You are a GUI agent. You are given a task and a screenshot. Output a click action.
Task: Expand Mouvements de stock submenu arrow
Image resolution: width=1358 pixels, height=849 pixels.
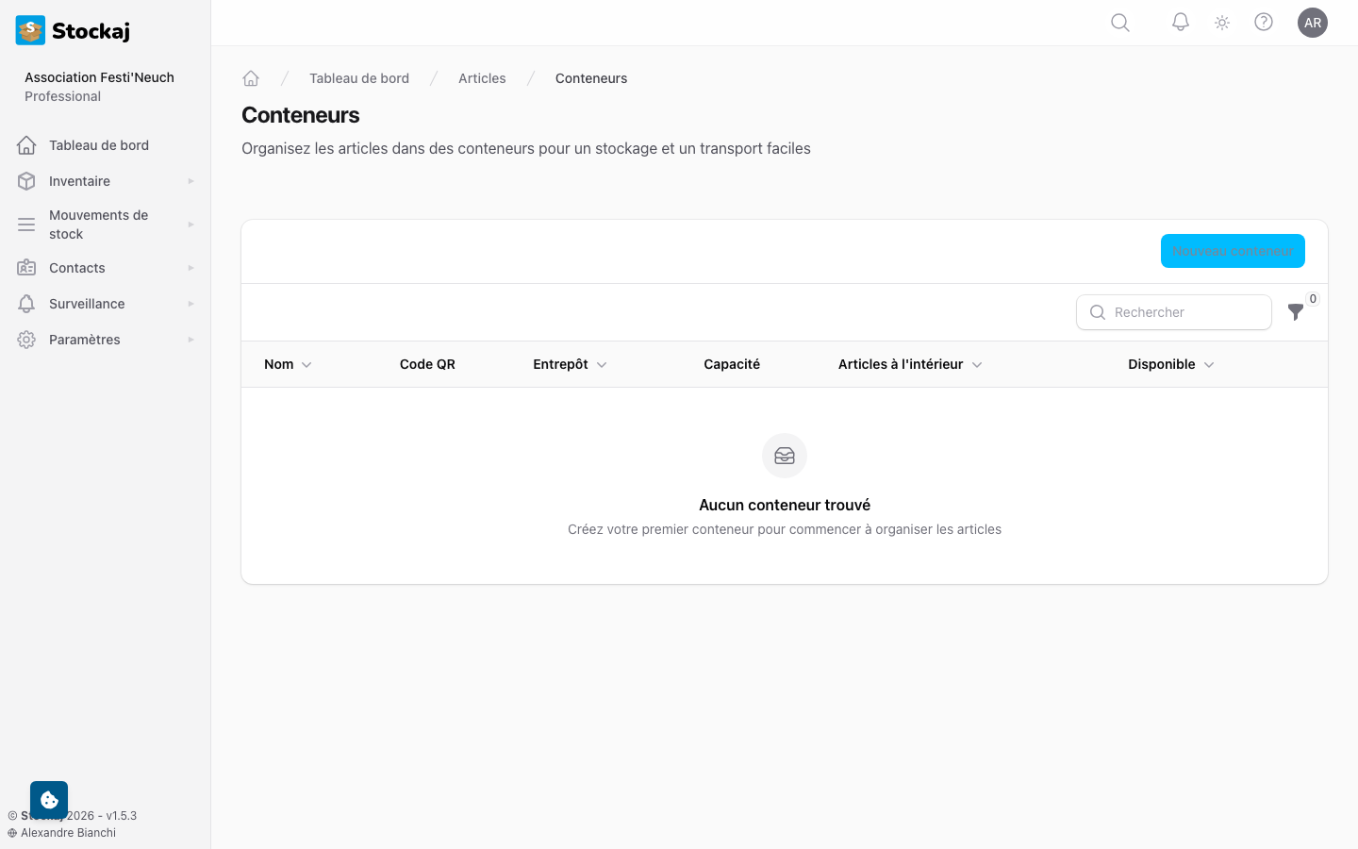coord(190,225)
